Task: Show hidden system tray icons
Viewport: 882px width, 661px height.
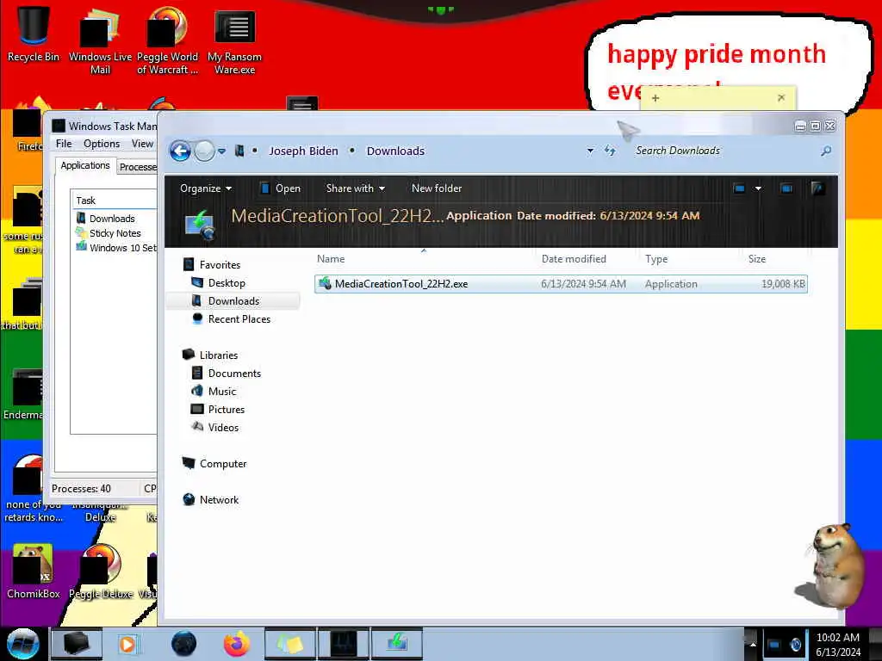Action: [753, 644]
